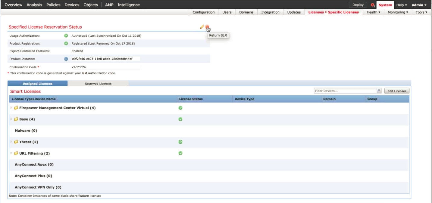Switch to the Updates tab
The height and width of the screenshot is (203, 432).
(x=294, y=12)
